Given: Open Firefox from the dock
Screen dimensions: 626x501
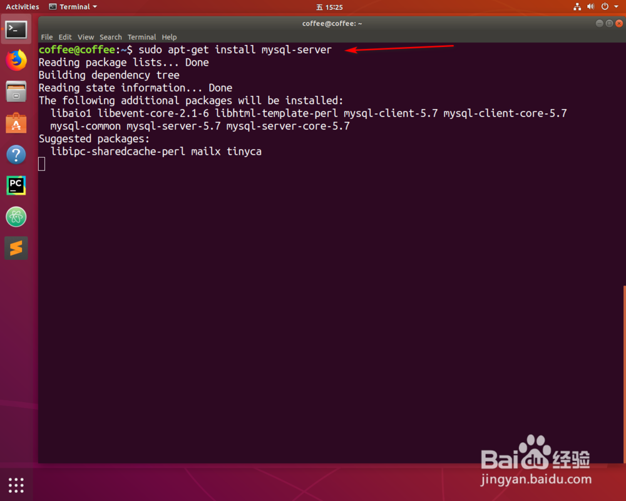Looking at the screenshot, I should [16, 60].
